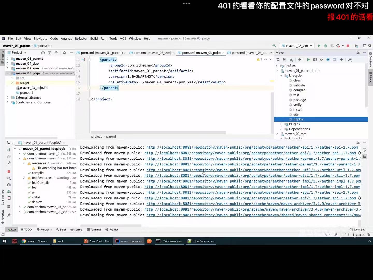Expand maven_01_parent in Project tree
The width and height of the screenshot is (373, 280).
point(8,59)
